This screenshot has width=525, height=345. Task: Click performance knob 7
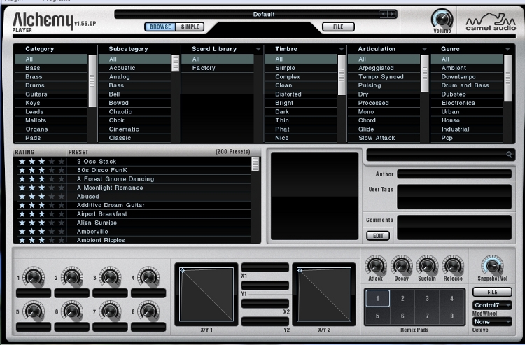coord(110,311)
